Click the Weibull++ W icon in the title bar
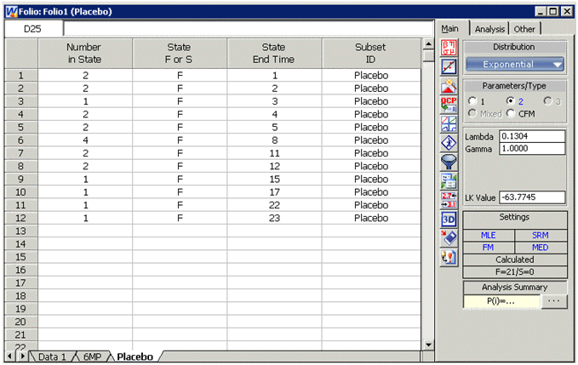Viewport: 578px width, 365px height. pyautogui.click(x=11, y=12)
